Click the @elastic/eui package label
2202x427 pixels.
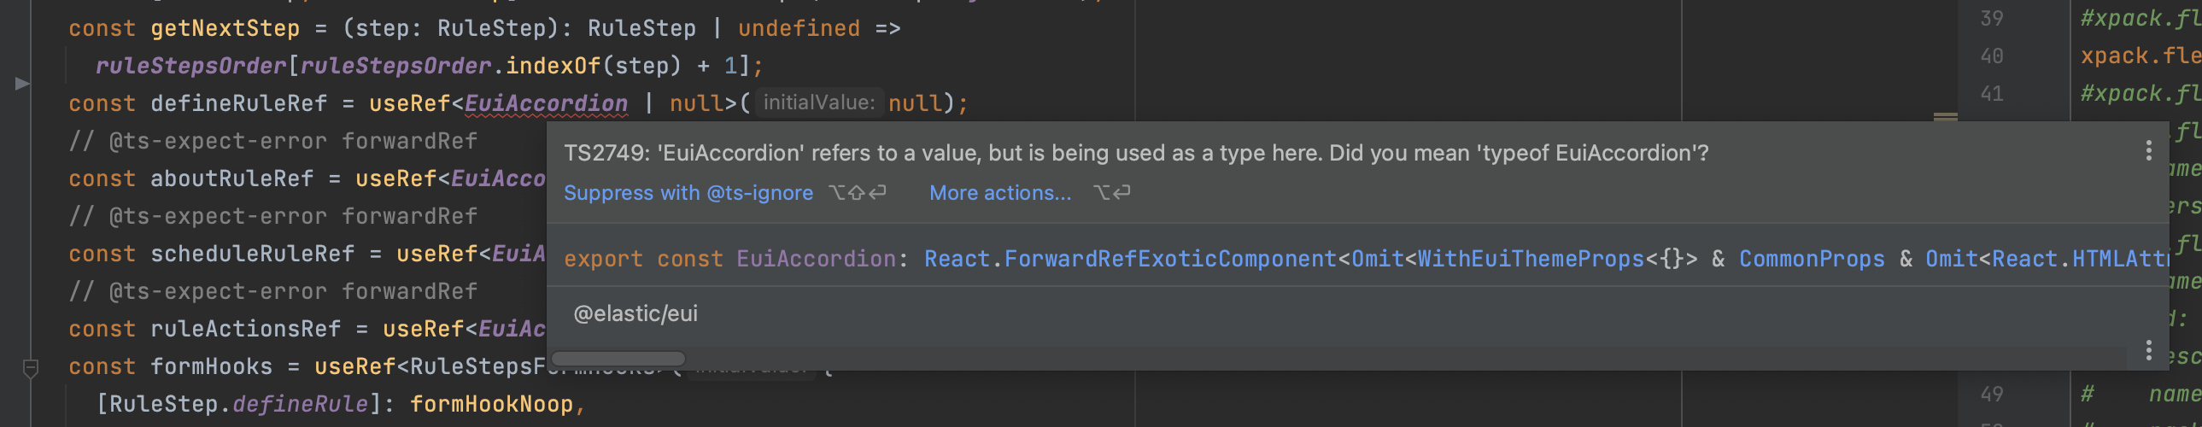[635, 314]
